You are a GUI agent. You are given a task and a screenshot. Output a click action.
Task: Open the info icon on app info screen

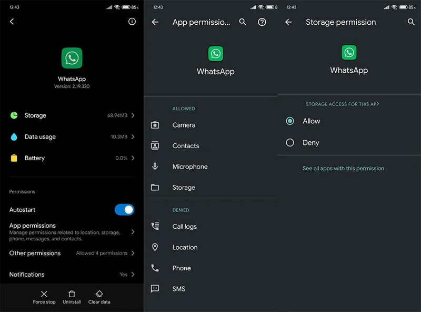click(x=132, y=22)
